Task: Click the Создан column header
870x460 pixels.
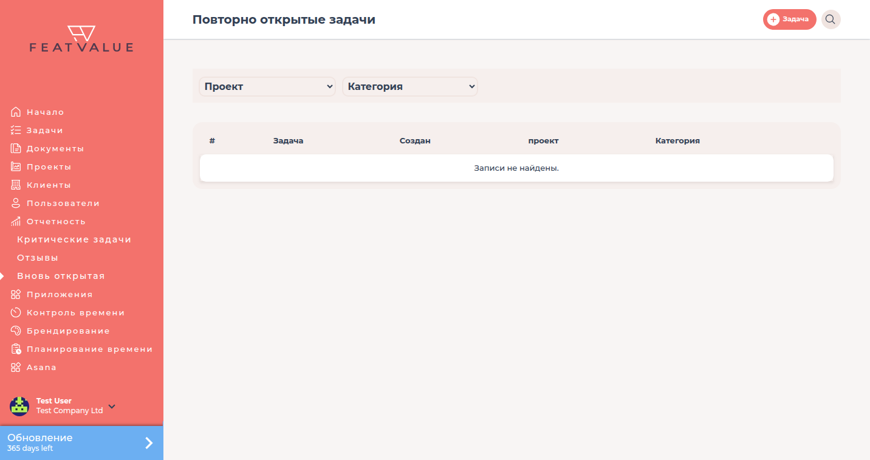Action: point(415,140)
